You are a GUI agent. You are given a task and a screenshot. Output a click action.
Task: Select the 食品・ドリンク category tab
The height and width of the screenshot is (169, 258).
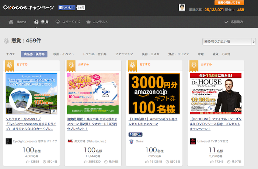[x=178, y=54]
